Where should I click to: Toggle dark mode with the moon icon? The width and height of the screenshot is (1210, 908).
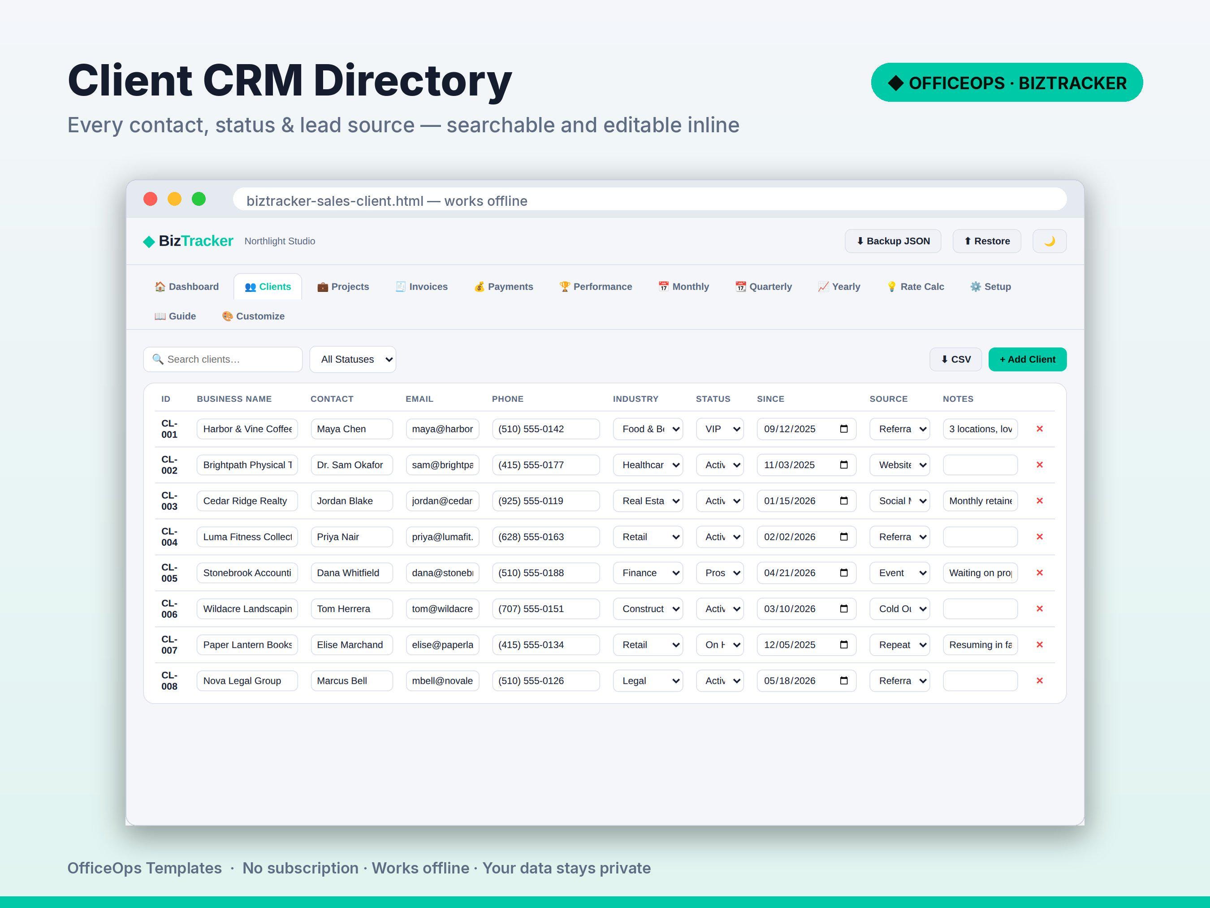click(x=1049, y=241)
